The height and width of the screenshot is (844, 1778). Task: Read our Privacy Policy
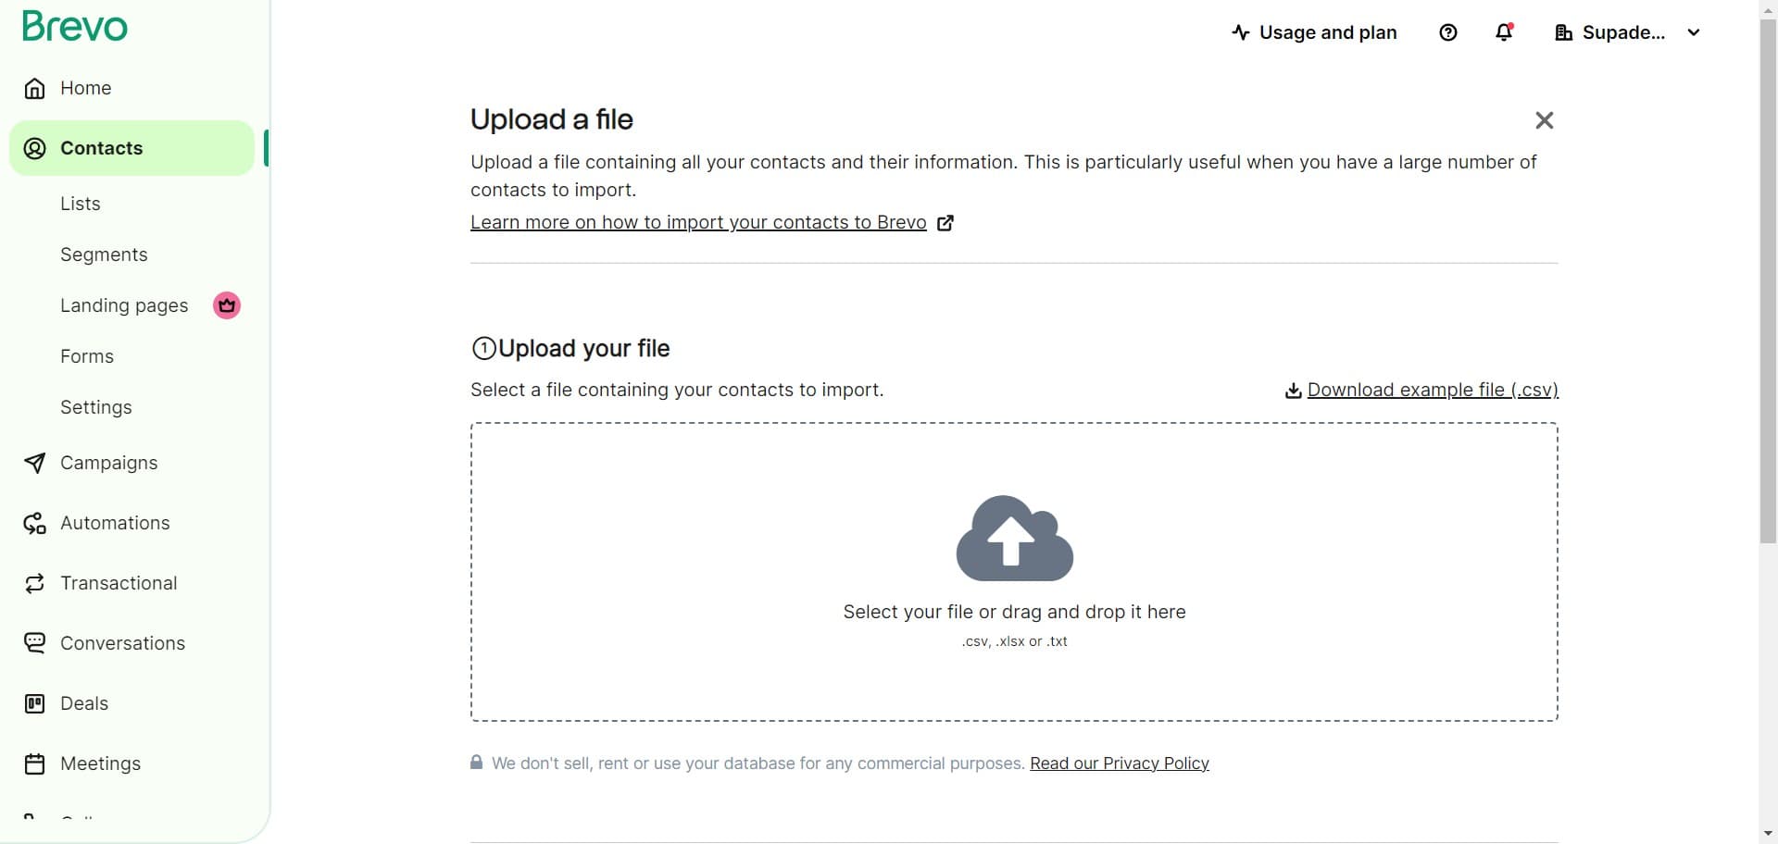1119,763
